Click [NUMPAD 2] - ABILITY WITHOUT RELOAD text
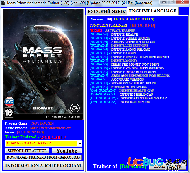 coord(122,42)
